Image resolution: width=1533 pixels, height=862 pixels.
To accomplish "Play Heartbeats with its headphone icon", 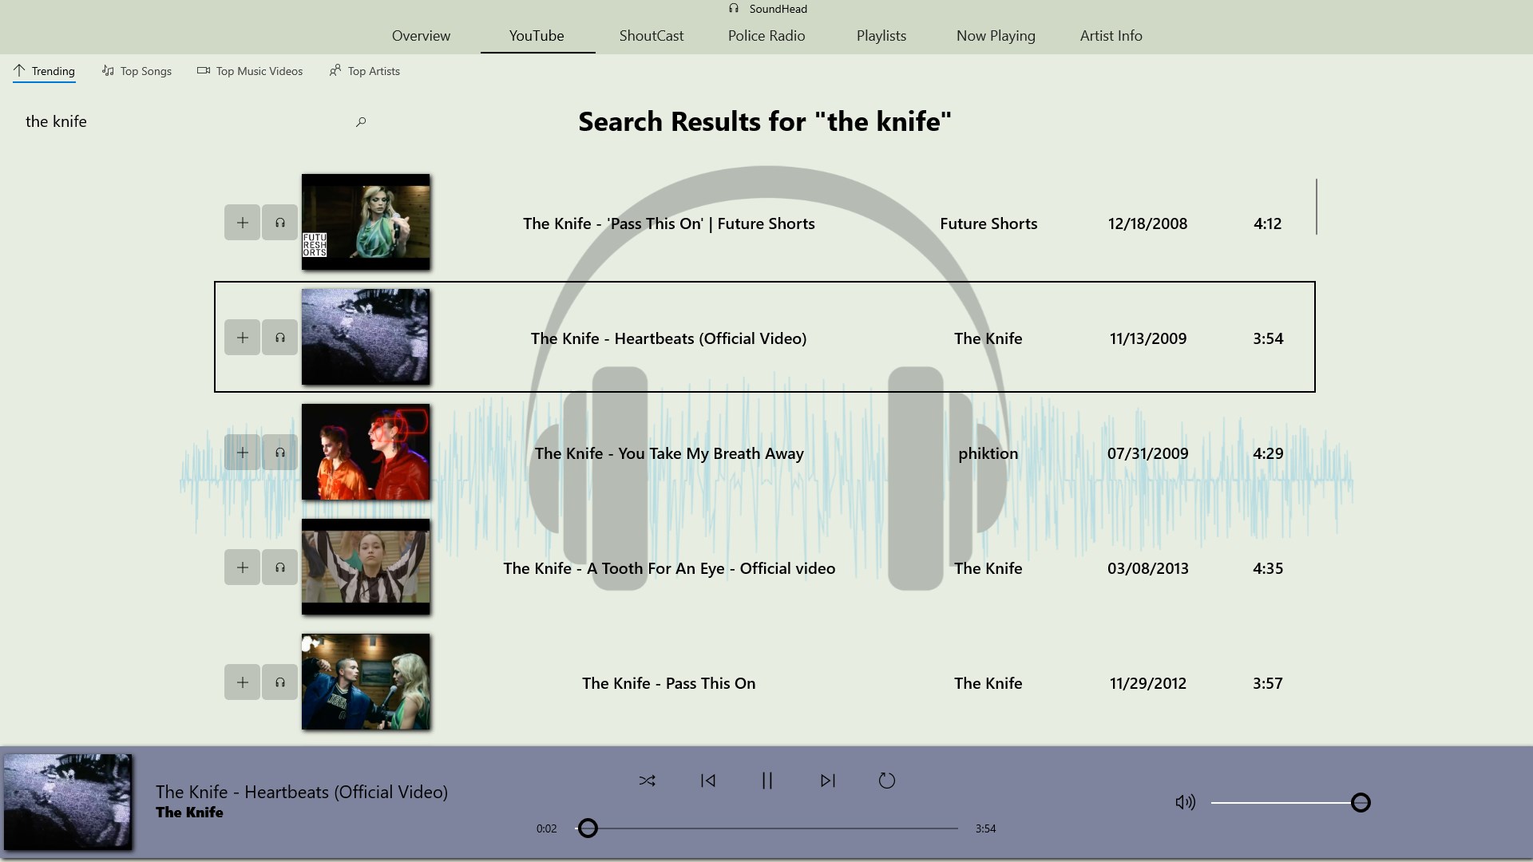I will 280,338.
